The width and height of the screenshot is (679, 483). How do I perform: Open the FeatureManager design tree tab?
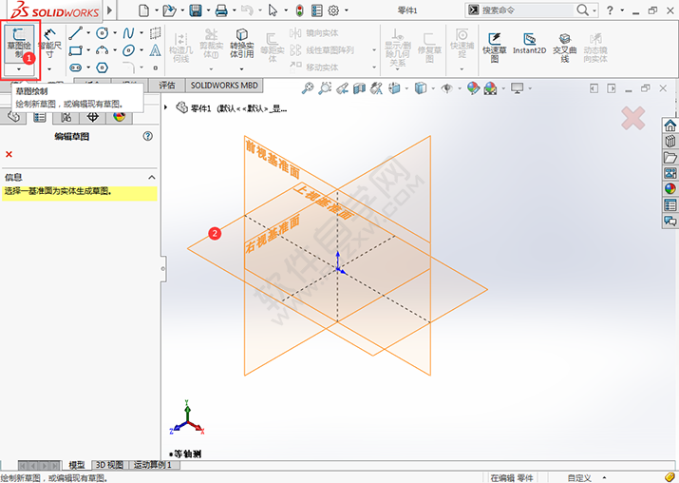click(x=13, y=117)
